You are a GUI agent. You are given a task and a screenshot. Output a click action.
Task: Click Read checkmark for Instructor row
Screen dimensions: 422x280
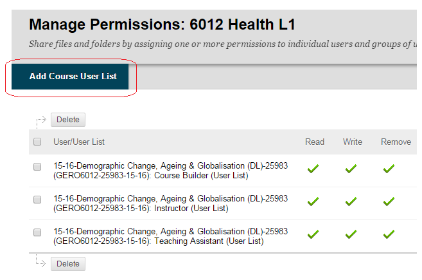click(313, 202)
